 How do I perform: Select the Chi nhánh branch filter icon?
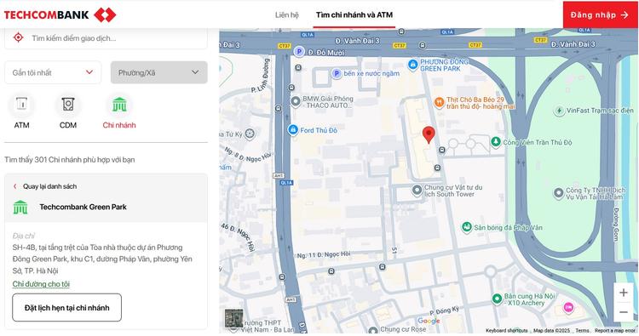click(x=119, y=105)
